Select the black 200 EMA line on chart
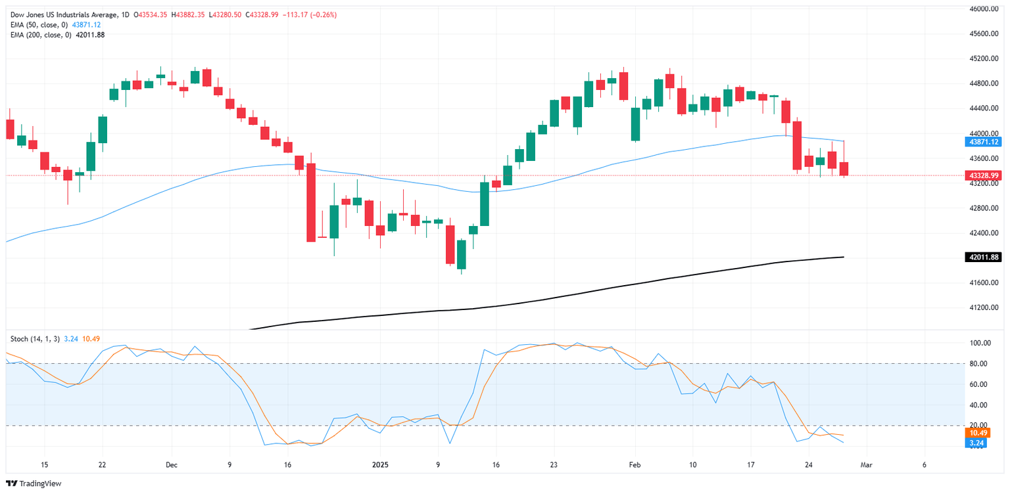The width and height of the screenshot is (1010, 494). [x=592, y=292]
